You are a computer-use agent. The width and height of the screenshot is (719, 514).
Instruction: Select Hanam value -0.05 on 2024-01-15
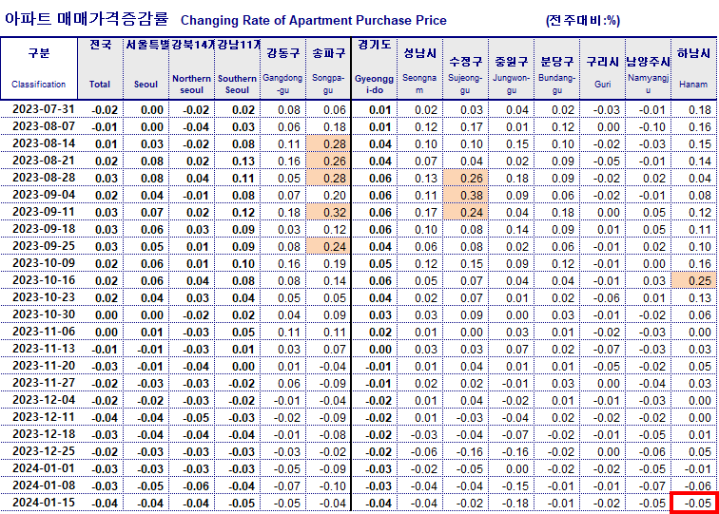pos(693,503)
